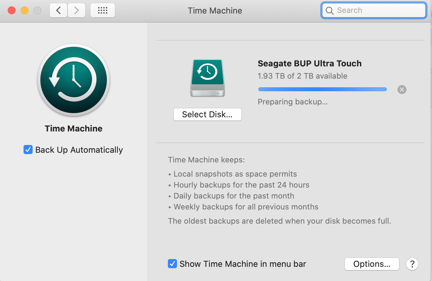Cancel the backup with the X icon
Image resolution: width=432 pixels, height=281 pixels.
click(402, 90)
